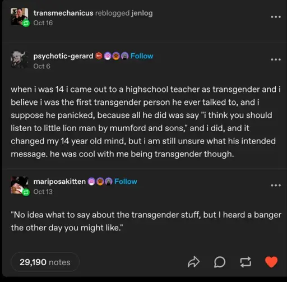Click red badge next to psychotic-gerard
This screenshot has height=282, width=287.
pyautogui.click(x=99, y=56)
